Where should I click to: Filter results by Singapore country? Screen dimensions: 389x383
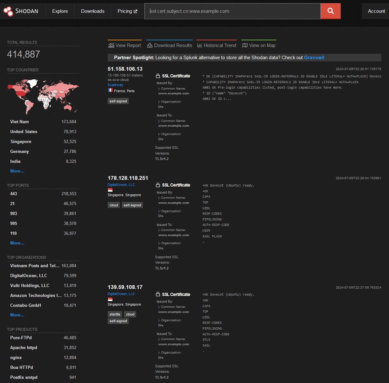coord(43,141)
